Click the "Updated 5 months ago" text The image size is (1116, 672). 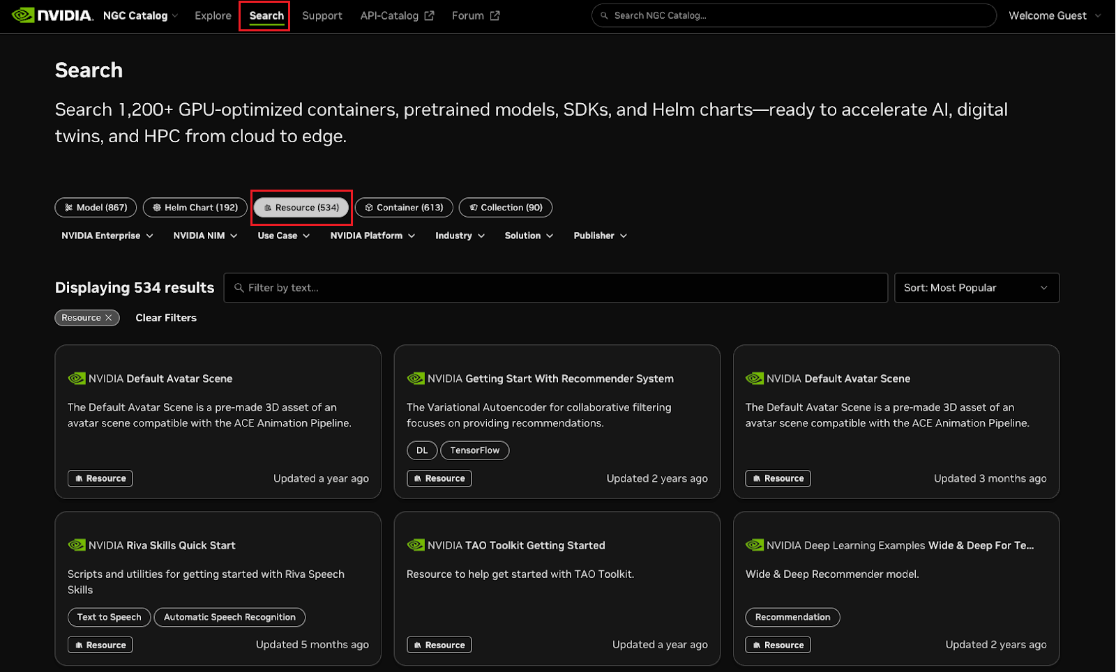click(312, 645)
